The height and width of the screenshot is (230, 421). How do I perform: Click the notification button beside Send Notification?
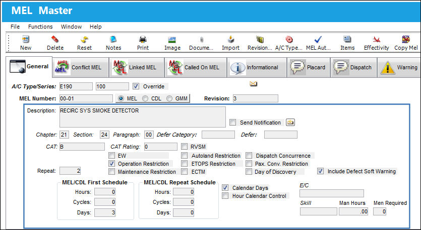(290, 122)
